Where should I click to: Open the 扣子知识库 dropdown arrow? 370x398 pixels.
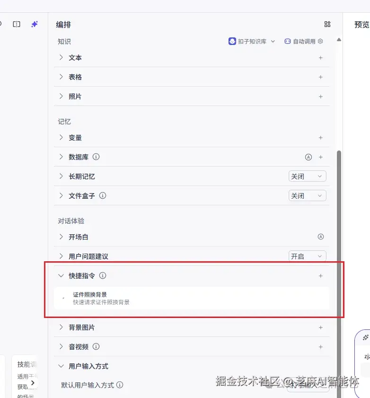tap(273, 41)
